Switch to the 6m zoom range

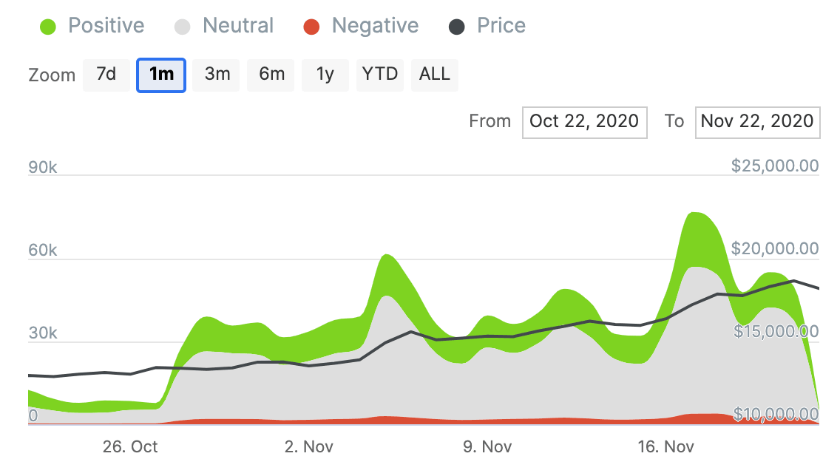pyautogui.click(x=270, y=74)
